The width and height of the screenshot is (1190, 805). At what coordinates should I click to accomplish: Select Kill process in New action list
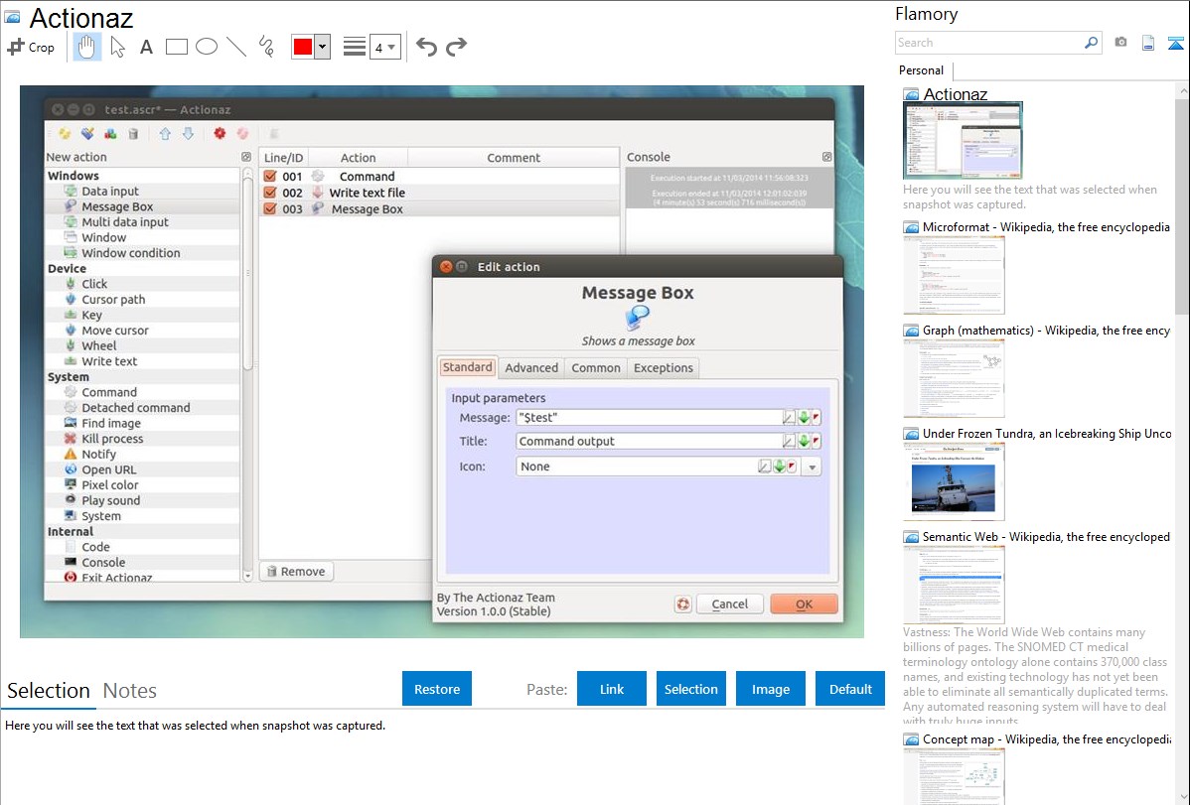[x=112, y=439]
